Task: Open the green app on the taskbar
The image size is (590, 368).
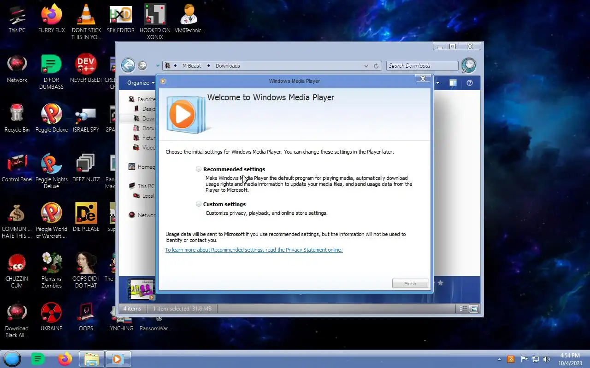Action: click(x=38, y=359)
